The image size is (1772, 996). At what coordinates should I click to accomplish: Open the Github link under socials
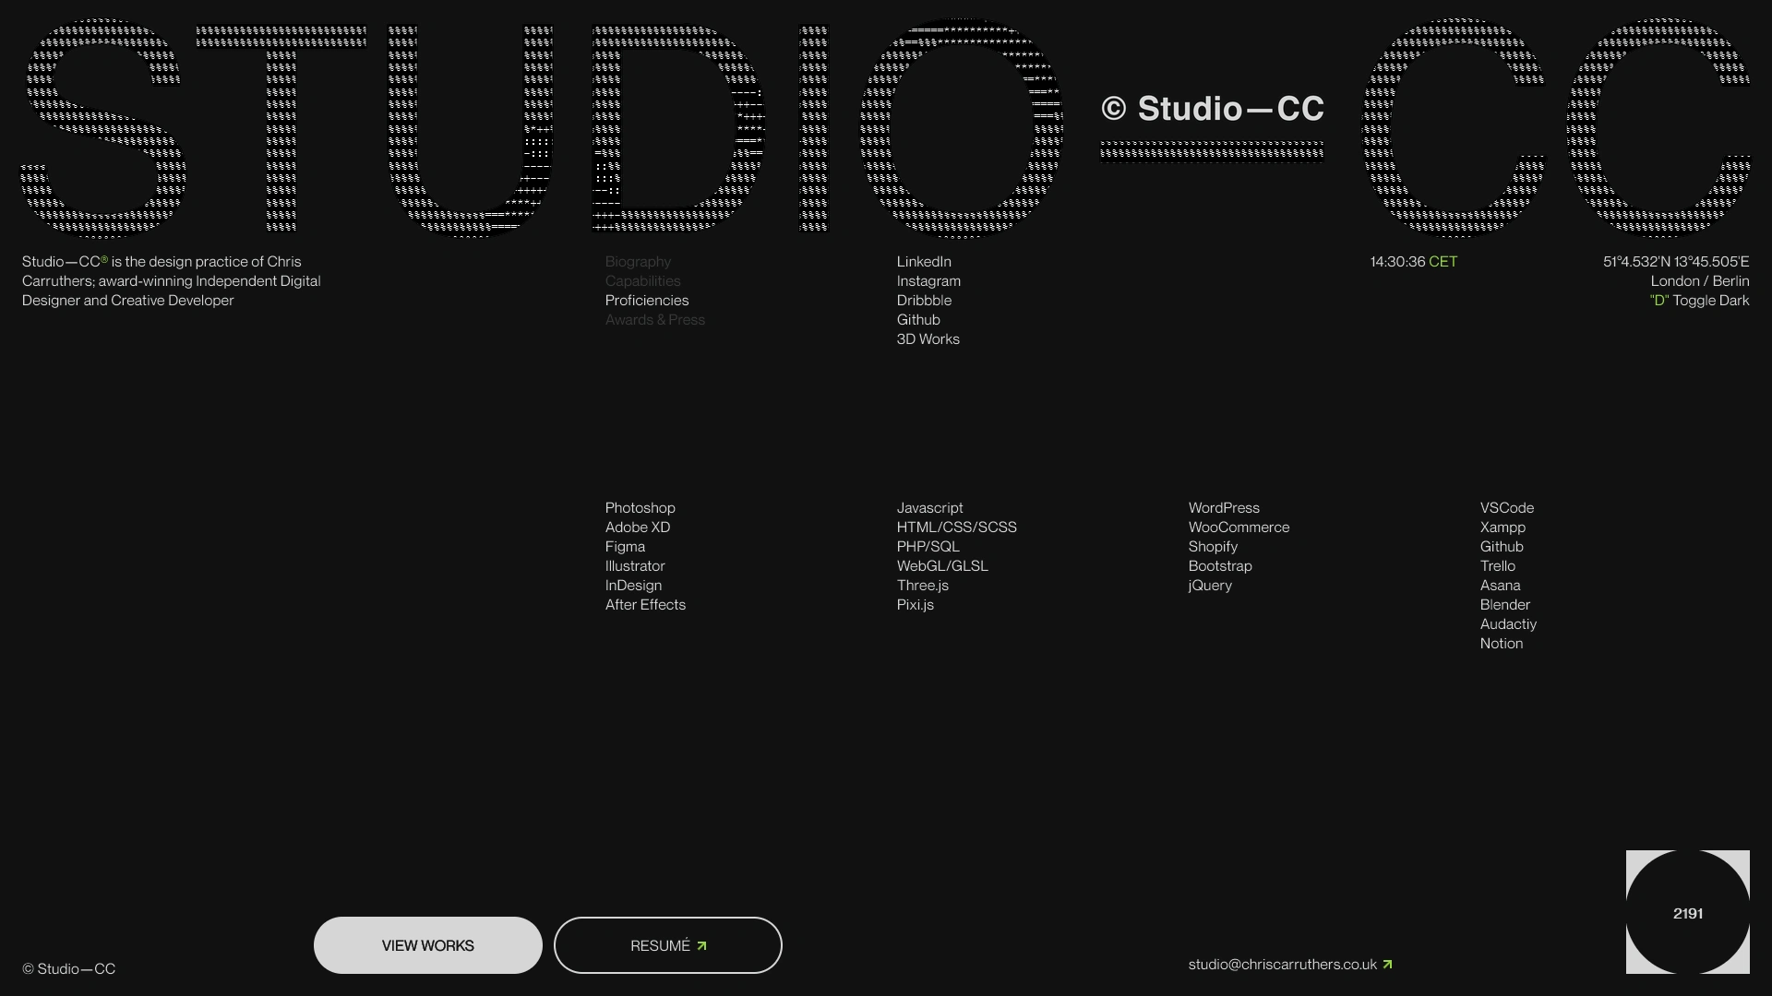tap(918, 320)
